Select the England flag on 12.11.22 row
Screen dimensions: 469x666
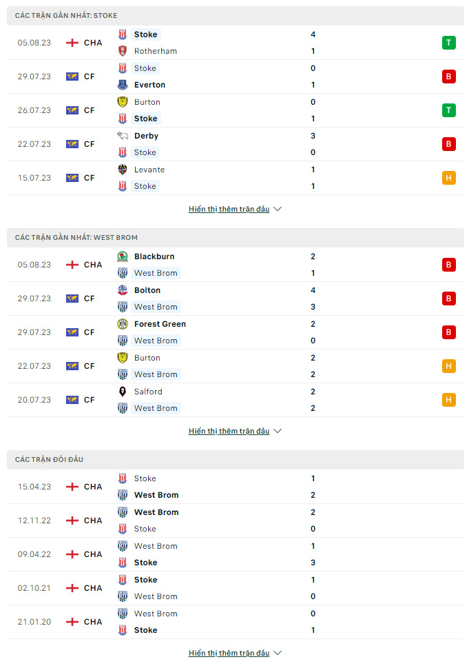[72, 521]
